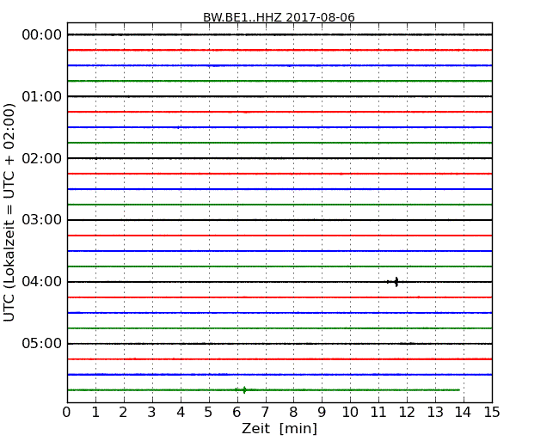This screenshot has width=559, height=447.
Task: Click the 02:00 time label
Action: [x=42, y=158]
